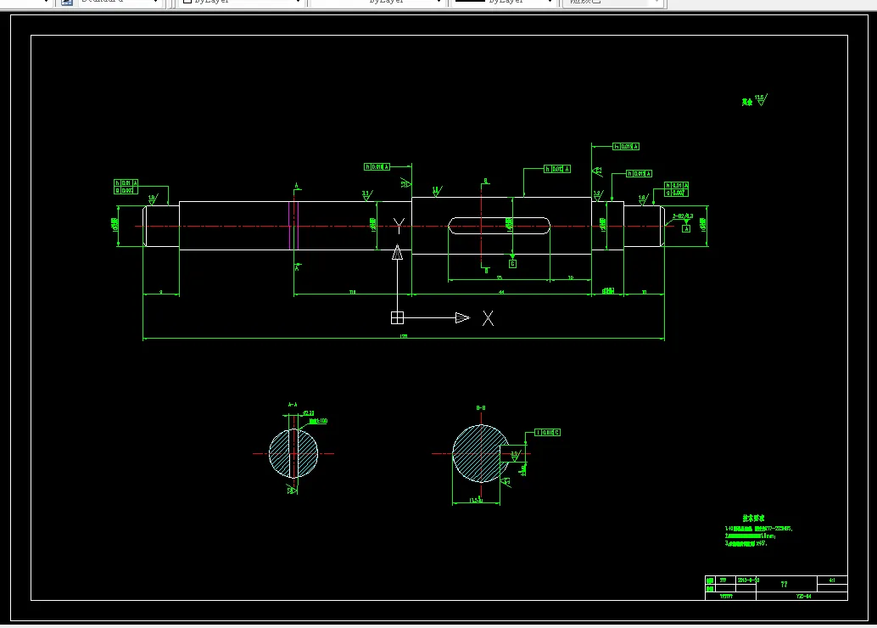Click the UCS origin square marker
The image size is (877, 628).
tap(397, 318)
